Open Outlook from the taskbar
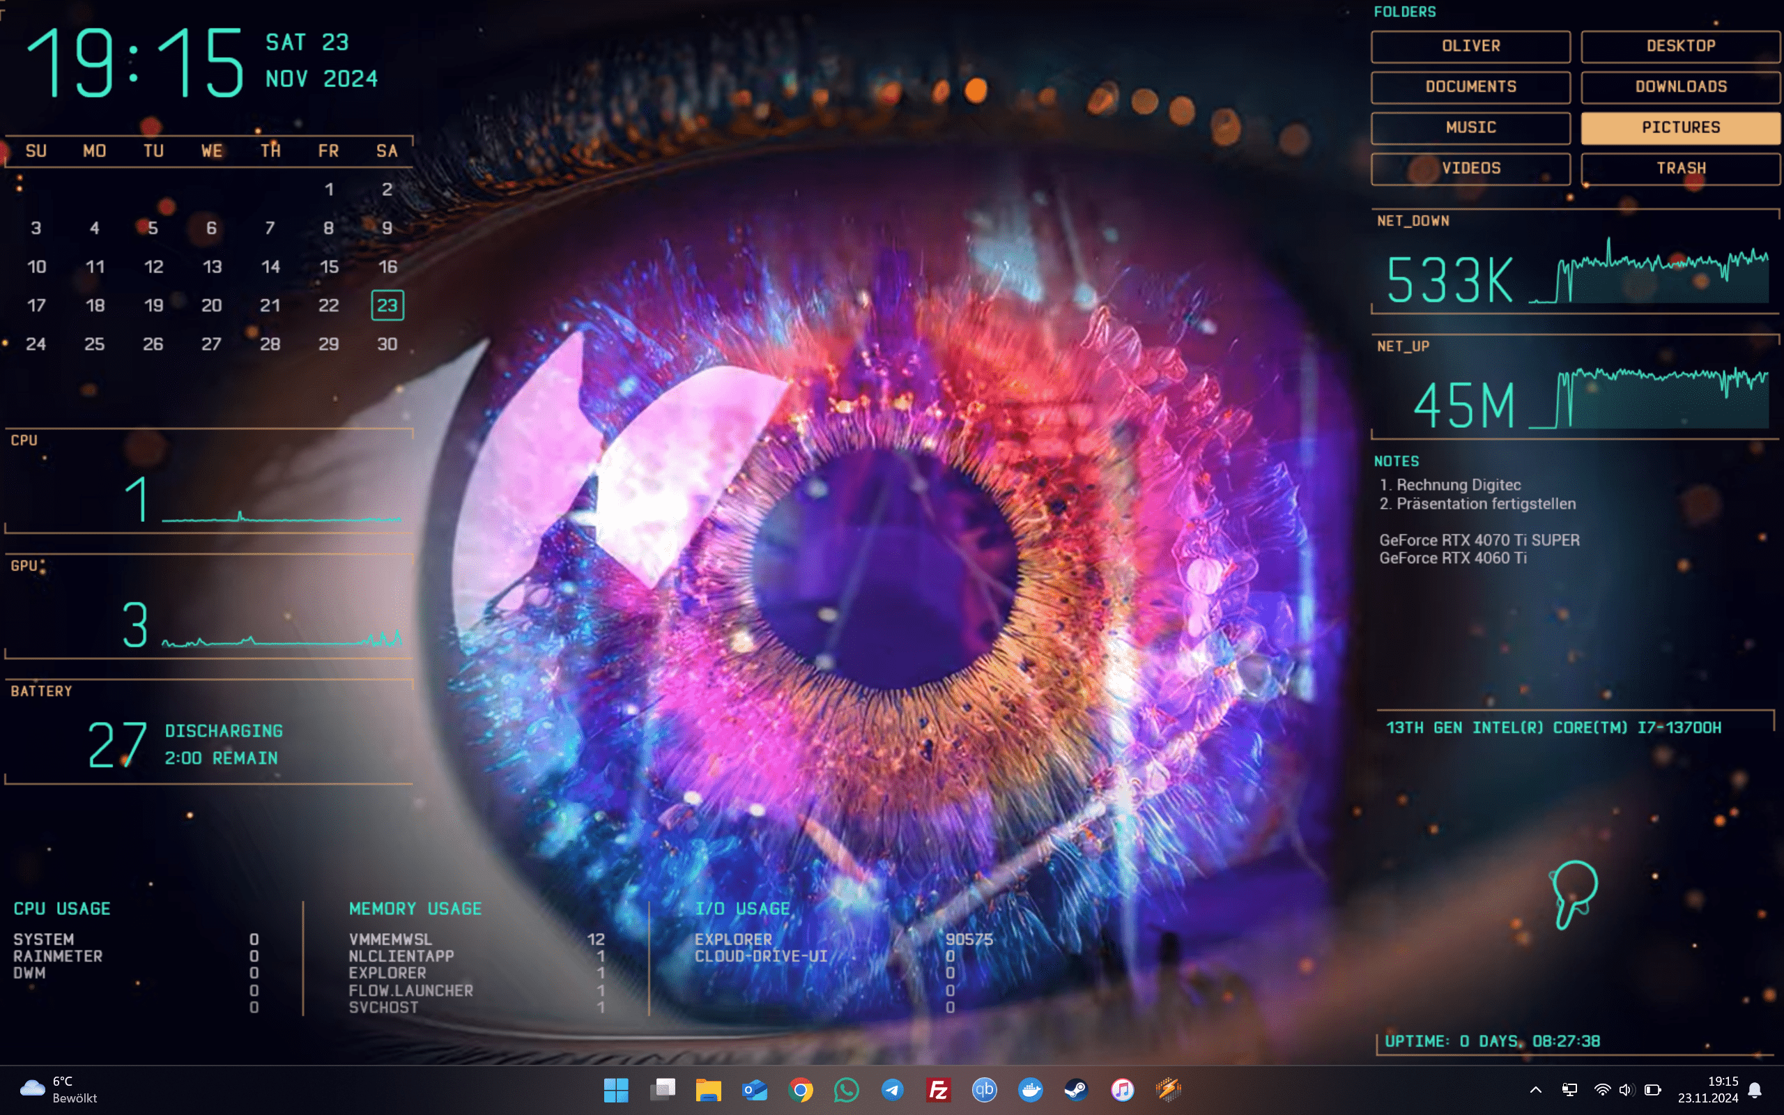 (754, 1090)
